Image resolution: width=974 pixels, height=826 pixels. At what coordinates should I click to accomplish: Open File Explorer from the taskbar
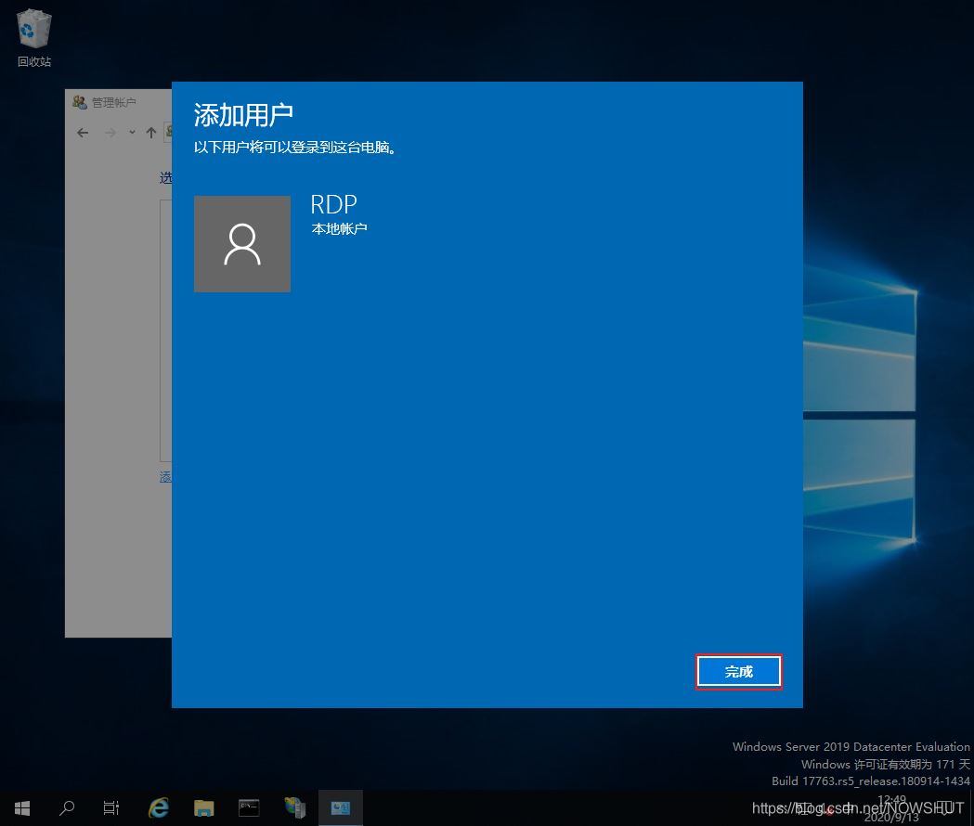pos(204,807)
